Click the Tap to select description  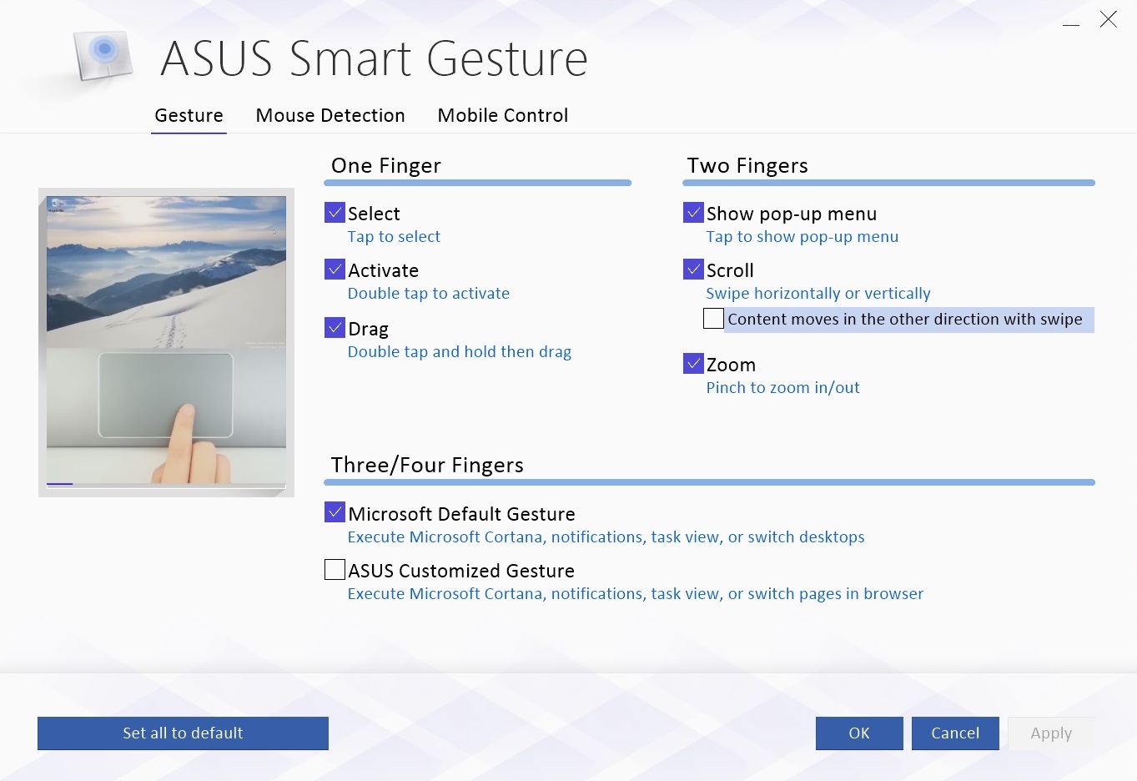394,237
